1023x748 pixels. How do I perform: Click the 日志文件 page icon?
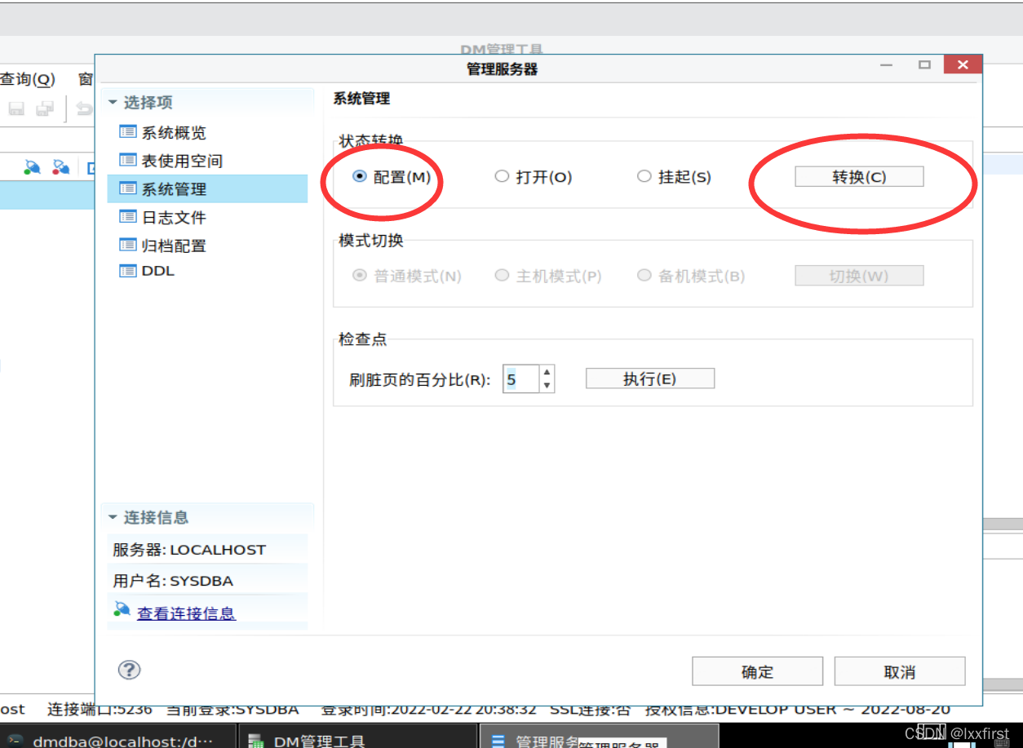(127, 217)
